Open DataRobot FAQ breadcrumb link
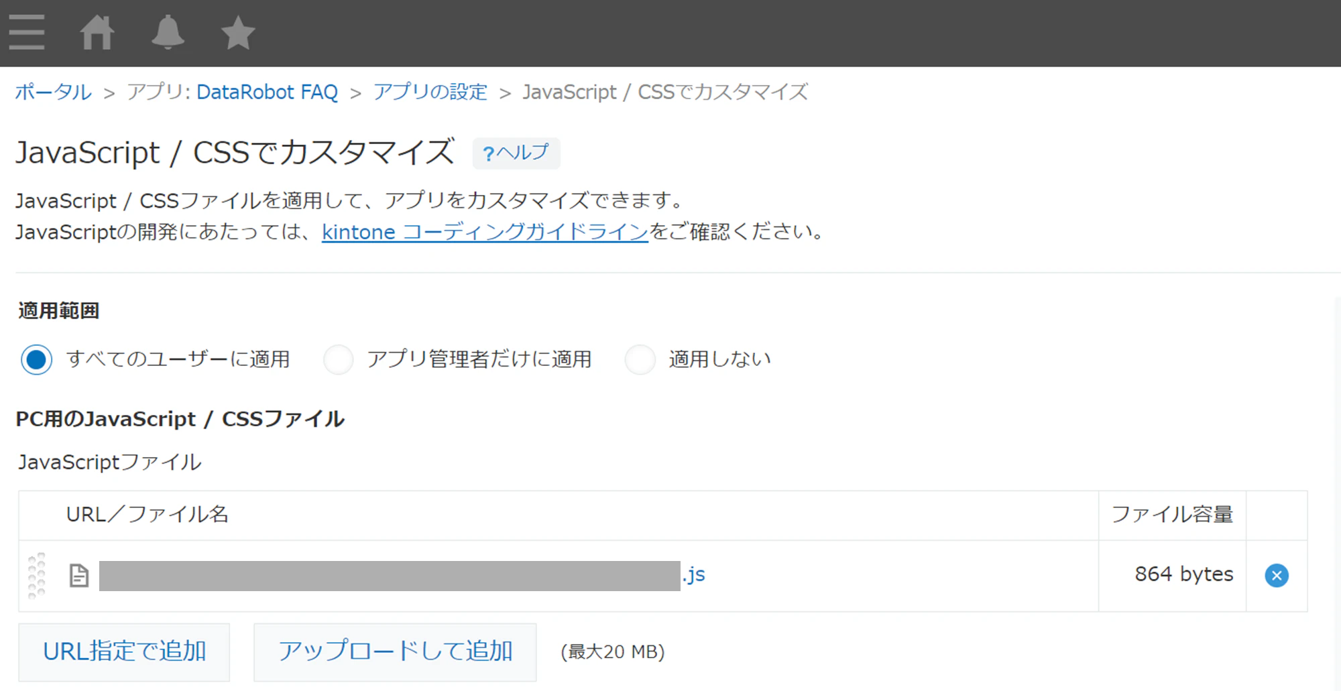 pyautogui.click(x=267, y=92)
